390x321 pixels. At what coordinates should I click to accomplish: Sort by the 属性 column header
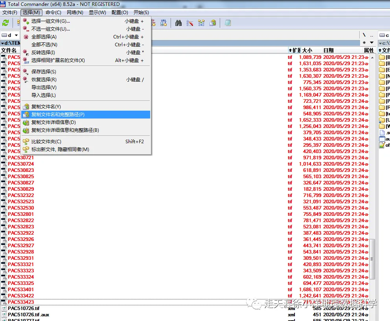coord(369,50)
